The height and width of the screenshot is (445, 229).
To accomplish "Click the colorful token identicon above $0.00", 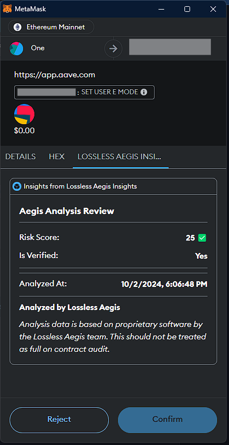I will click(24, 114).
